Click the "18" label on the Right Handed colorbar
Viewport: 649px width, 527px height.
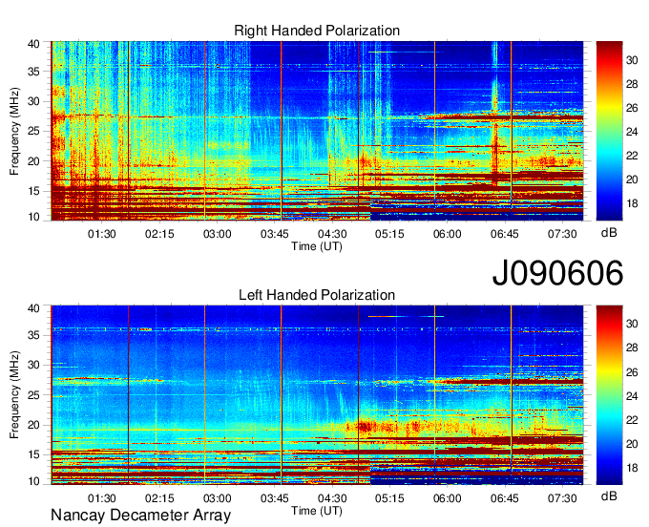tap(632, 203)
